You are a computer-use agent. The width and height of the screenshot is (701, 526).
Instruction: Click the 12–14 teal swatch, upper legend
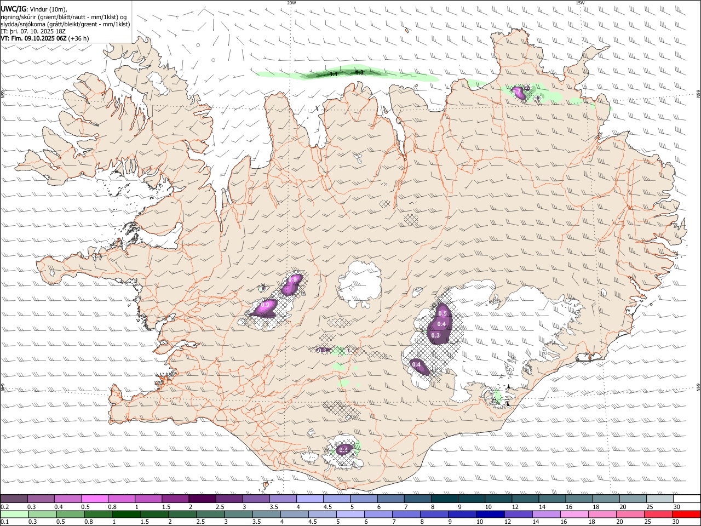[x=525, y=499]
